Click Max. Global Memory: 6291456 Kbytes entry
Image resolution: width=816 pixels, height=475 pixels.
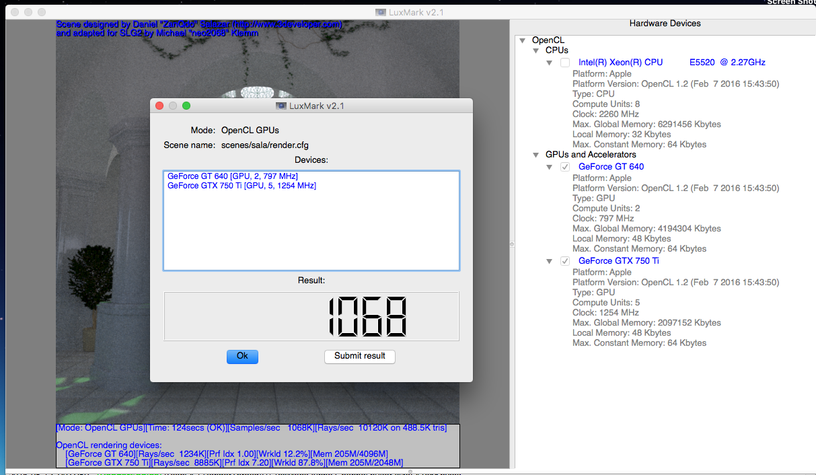646,124
